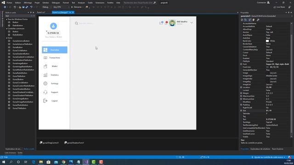
Task: Click the guna2DragControl1 component in tray
Action: 49,143
